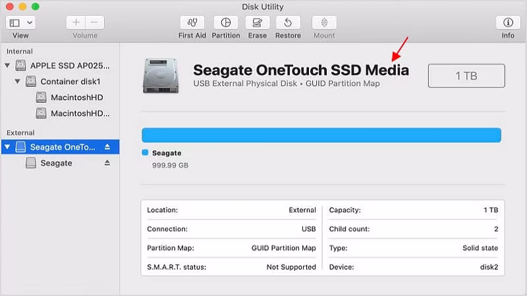Select Container disk1 in sidebar
The width and height of the screenshot is (527, 296).
pos(70,82)
